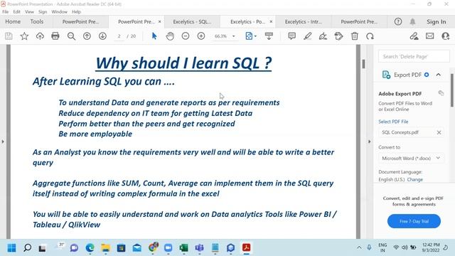Expand the left navigation pane arrow
This screenshot has height=256, width=455.
3,142
